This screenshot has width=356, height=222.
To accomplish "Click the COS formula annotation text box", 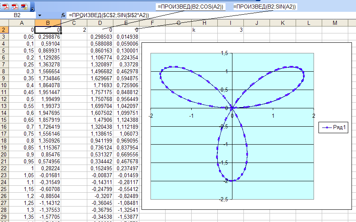I will pyautogui.click(x=191, y=7).
